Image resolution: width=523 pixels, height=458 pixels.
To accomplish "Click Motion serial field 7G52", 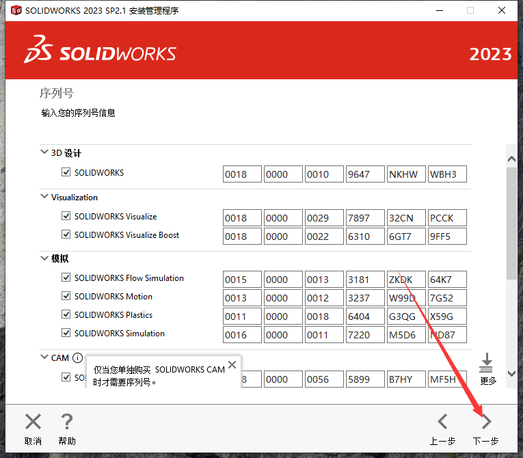I will [x=447, y=297].
